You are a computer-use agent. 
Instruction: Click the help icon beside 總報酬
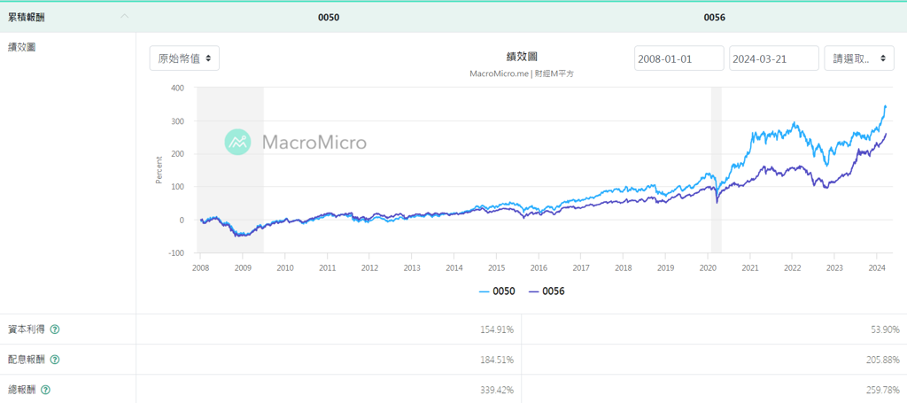(x=45, y=390)
